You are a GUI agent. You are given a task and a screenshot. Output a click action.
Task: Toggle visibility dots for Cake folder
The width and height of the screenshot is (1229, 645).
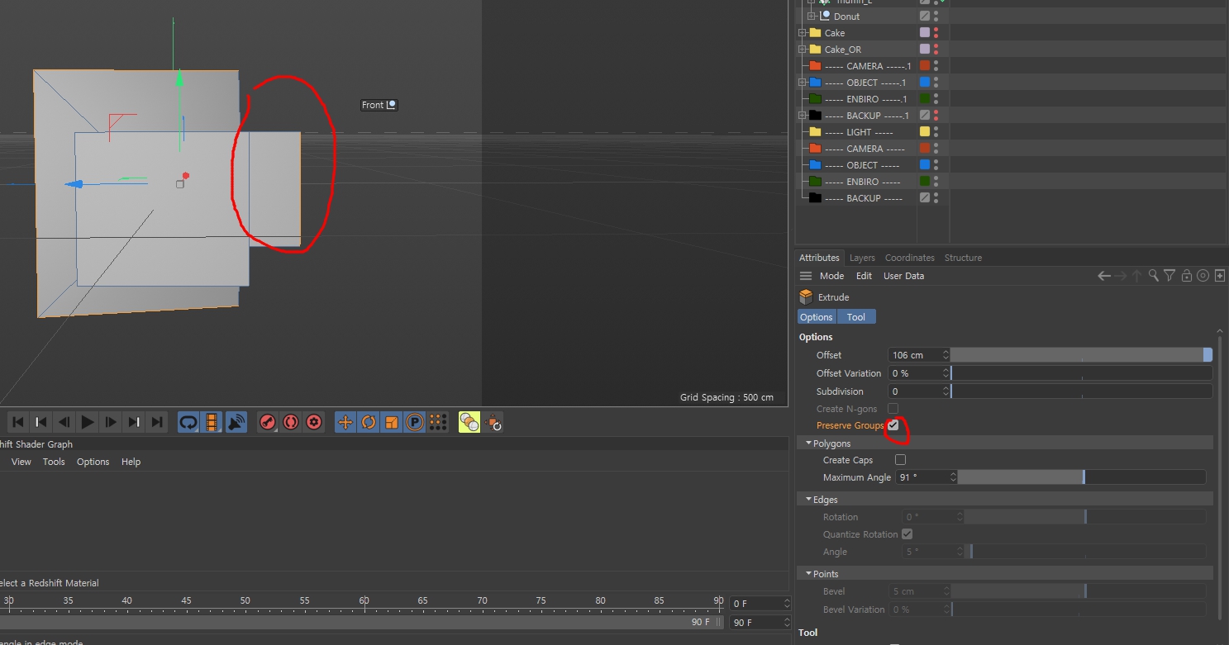coord(936,33)
